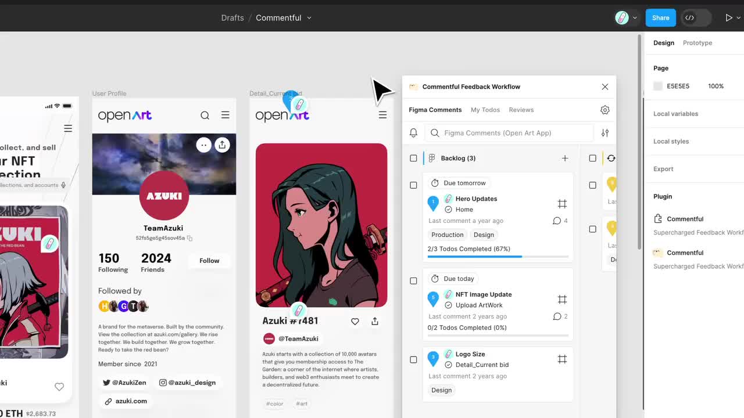Click the Local variables section
This screenshot has width=744, height=418.
click(675, 114)
